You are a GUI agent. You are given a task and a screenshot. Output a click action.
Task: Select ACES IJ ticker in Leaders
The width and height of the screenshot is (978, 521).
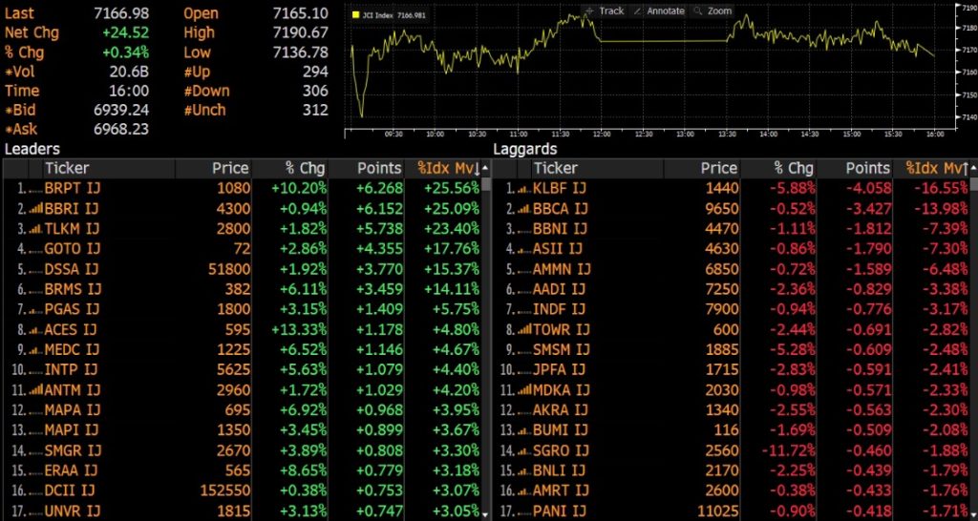(x=71, y=329)
